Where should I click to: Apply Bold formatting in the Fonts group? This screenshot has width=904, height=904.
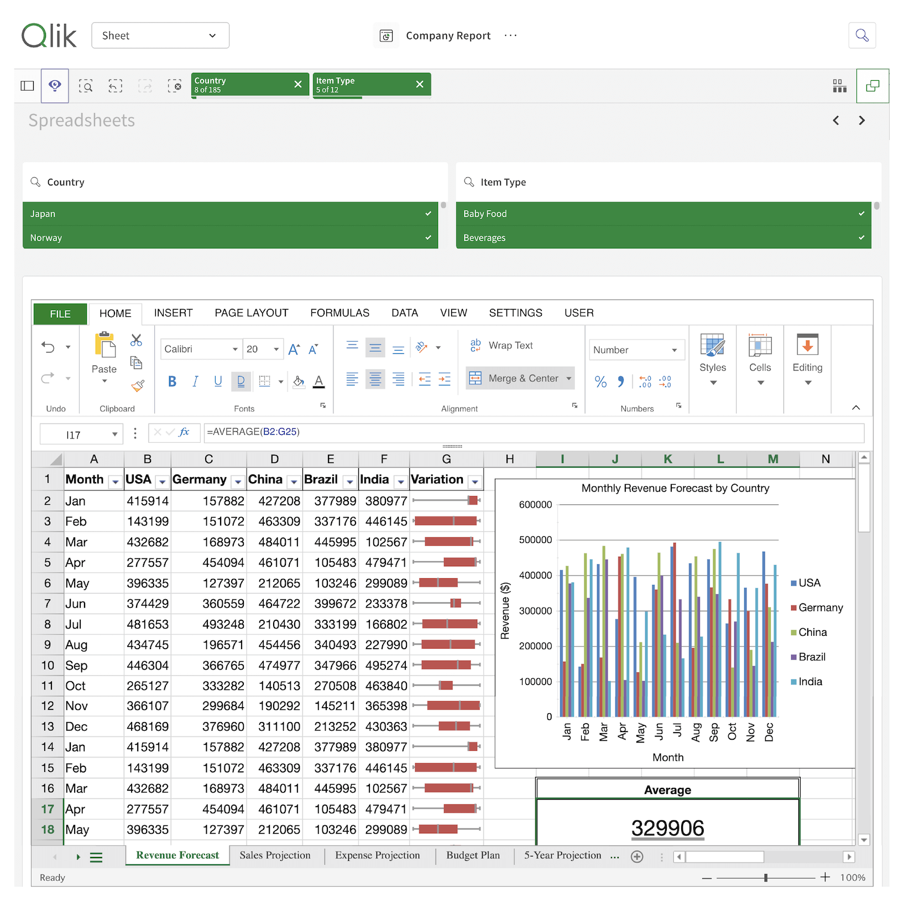click(172, 382)
